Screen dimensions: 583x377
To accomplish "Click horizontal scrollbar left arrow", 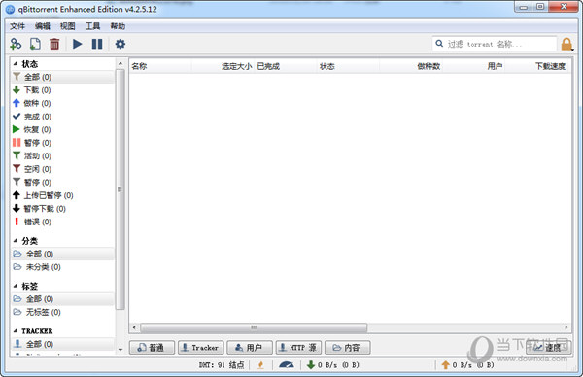I will click(134, 327).
